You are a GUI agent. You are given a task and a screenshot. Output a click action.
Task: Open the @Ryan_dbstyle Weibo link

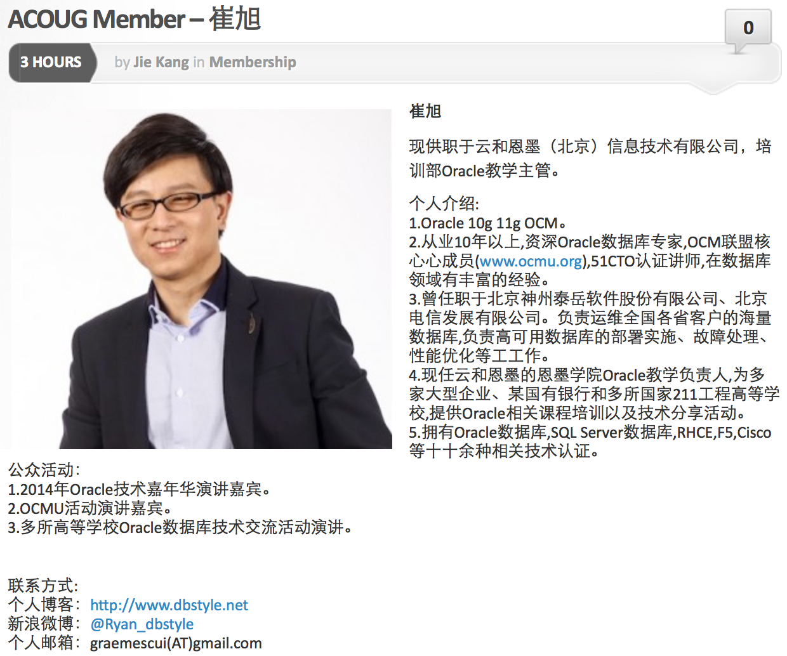pyautogui.click(x=142, y=624)
